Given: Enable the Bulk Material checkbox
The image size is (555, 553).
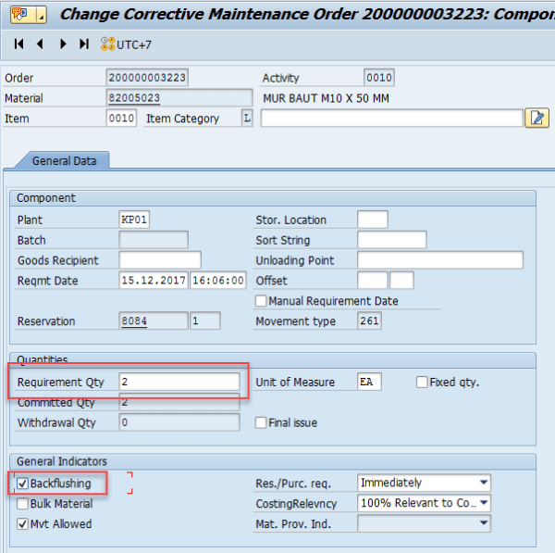Looking at the screenshot, I should click(22, 503).
